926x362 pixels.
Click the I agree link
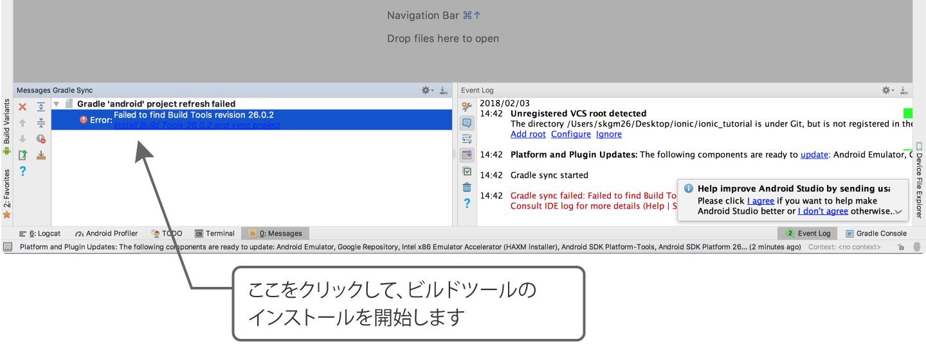761,201
